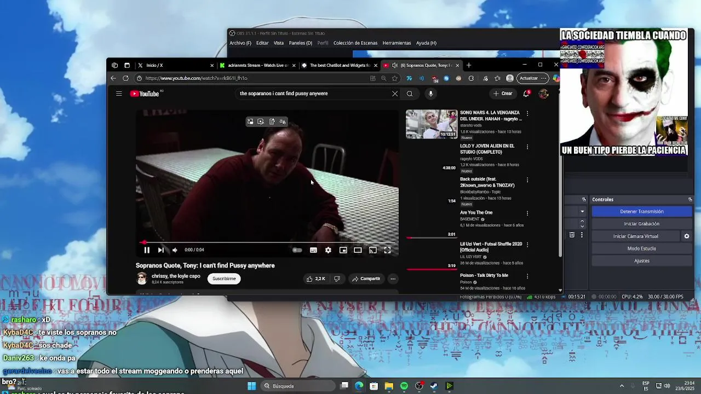This screenshot has height=394, width=701.
Task: Click Iniciar Grabación in OBS
Action: pyautogui.click(x=641, y=224)
